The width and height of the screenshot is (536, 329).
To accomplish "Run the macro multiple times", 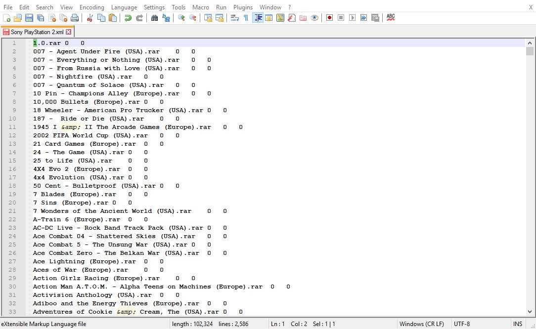I will [x=364, y=18].
